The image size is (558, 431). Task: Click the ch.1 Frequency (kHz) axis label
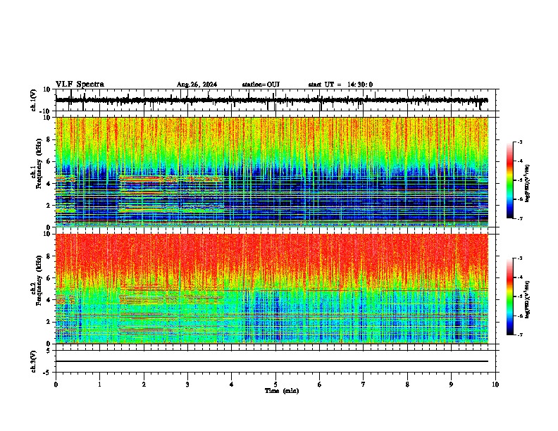pos(37,163)
